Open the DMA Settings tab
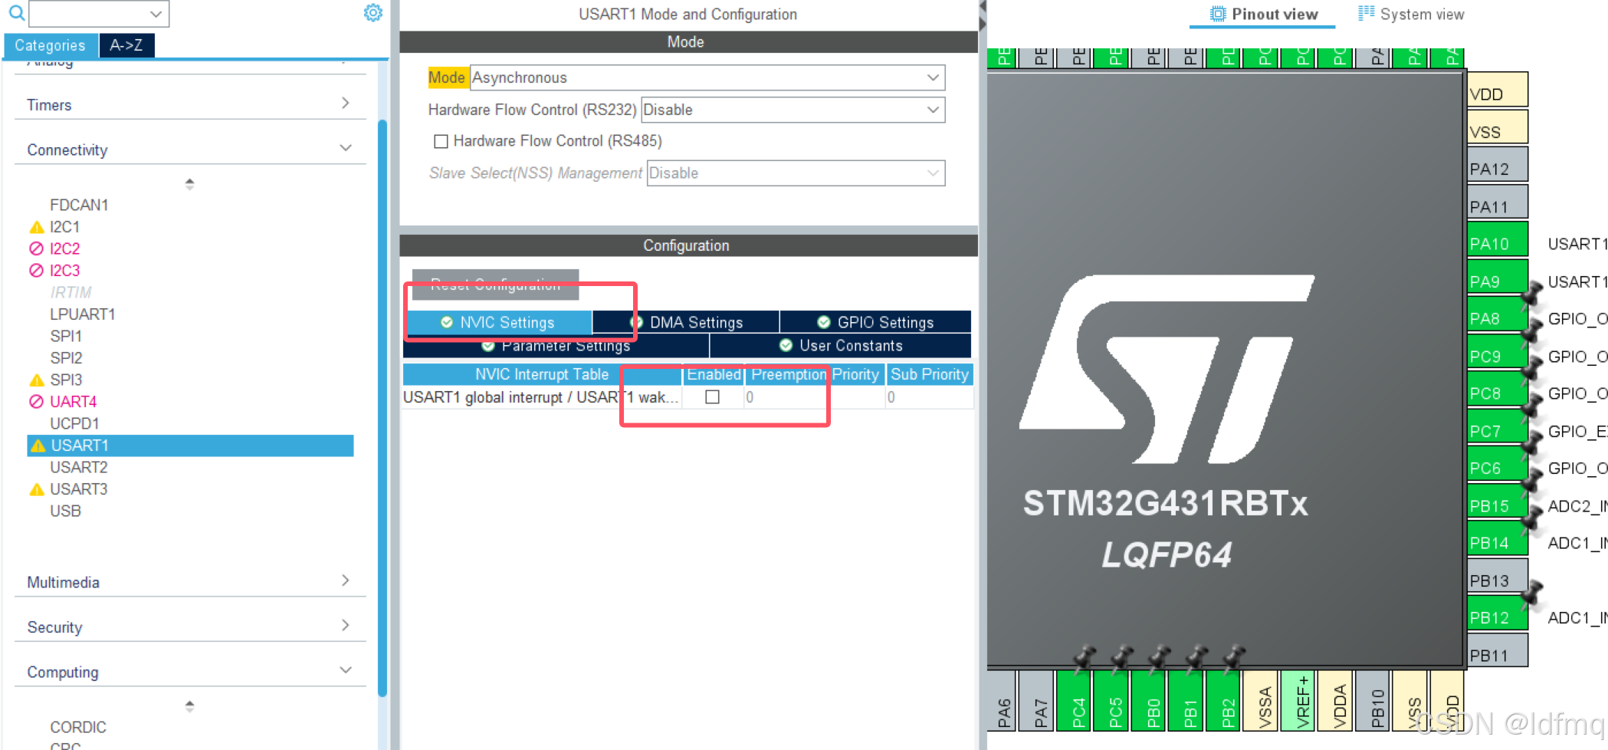 [687, 323]
